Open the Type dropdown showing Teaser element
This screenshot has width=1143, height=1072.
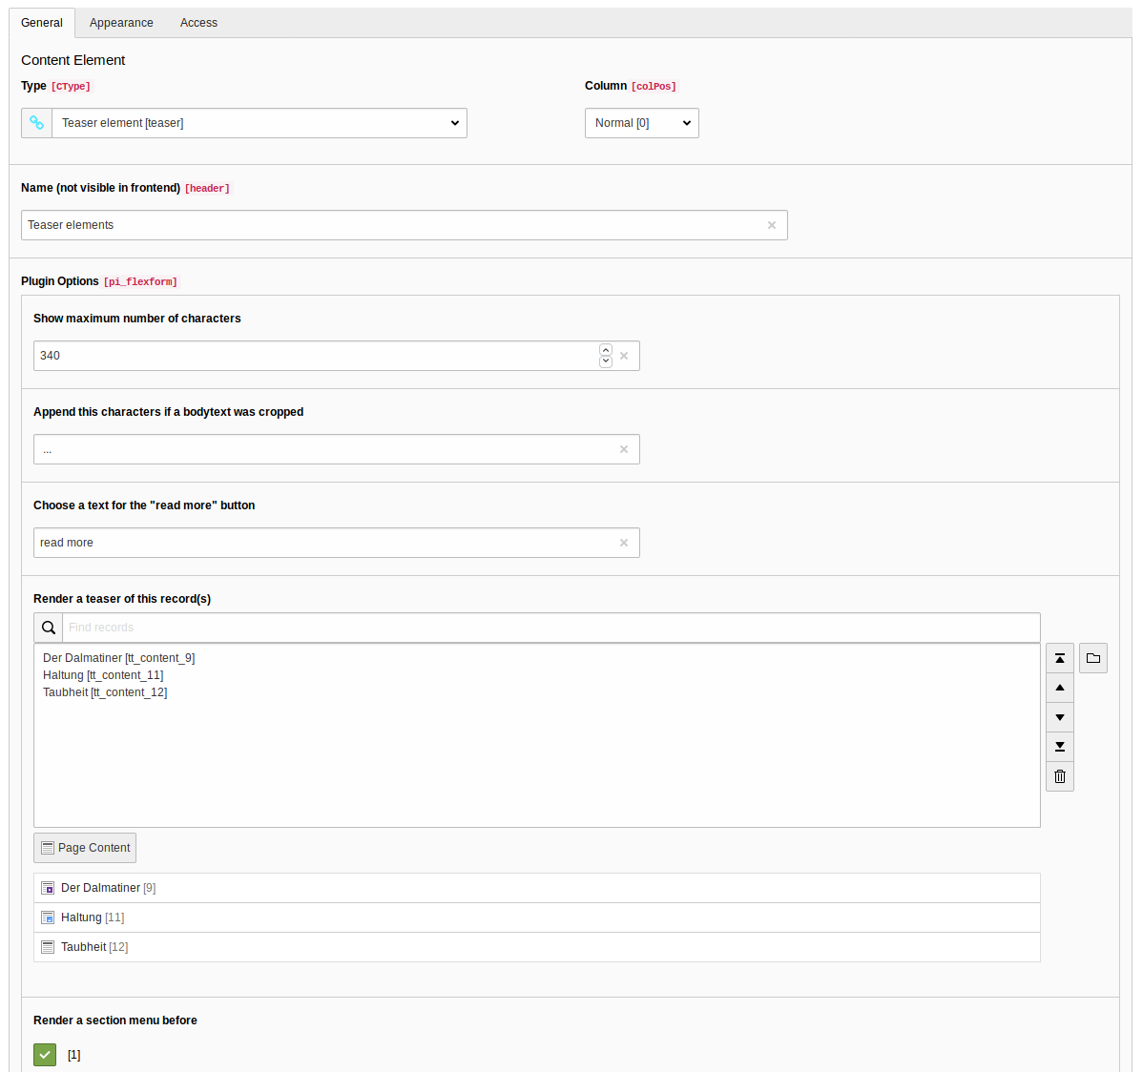coord(260,123)
